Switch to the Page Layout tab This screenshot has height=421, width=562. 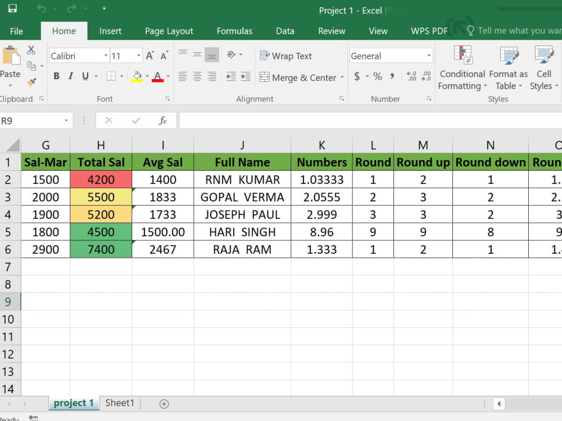[169, 31]
